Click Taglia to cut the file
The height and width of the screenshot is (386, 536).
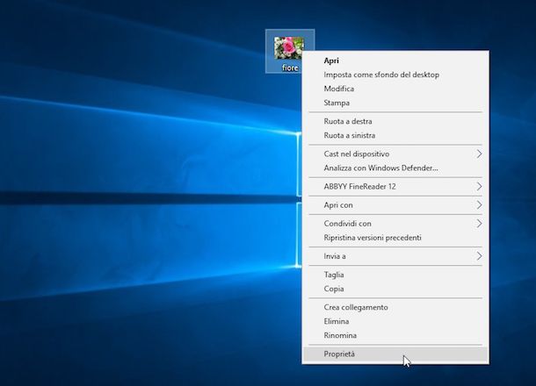coord(335,275)
